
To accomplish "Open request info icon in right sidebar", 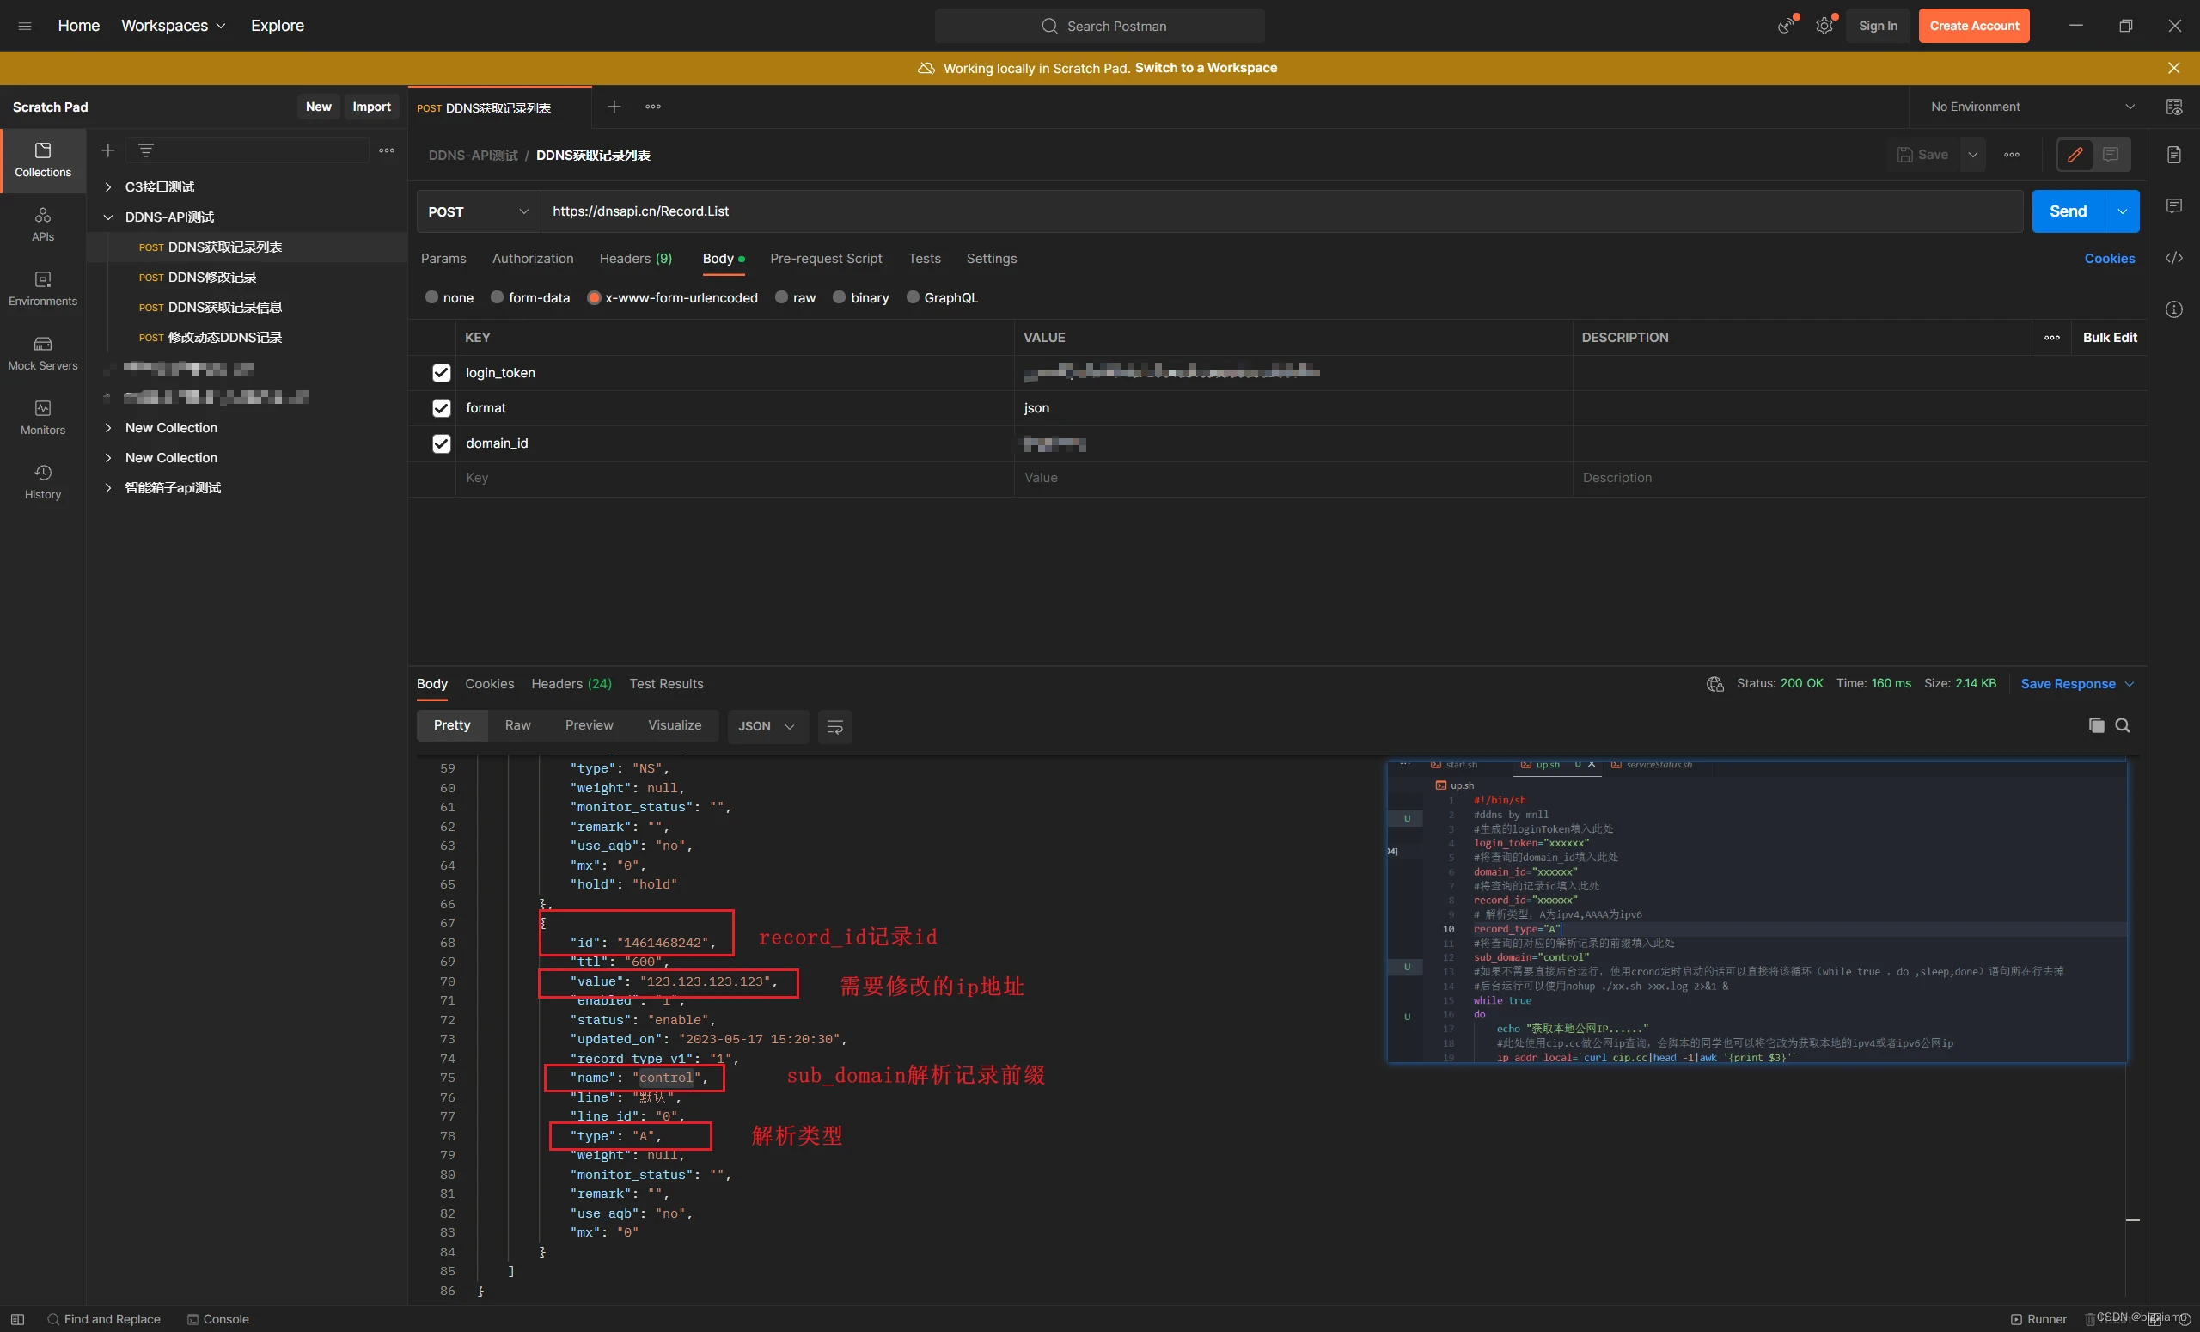I will (x=2174, y=309).
